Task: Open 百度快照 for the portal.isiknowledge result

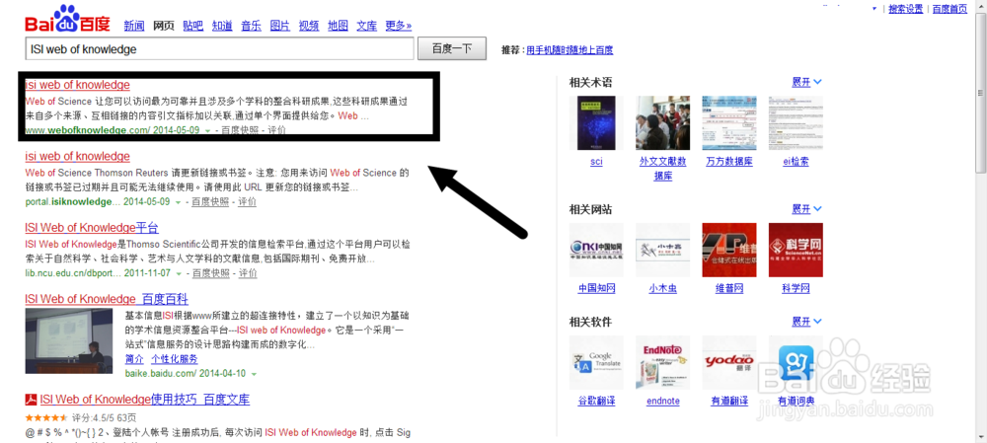Action: [x=210, y=202]
